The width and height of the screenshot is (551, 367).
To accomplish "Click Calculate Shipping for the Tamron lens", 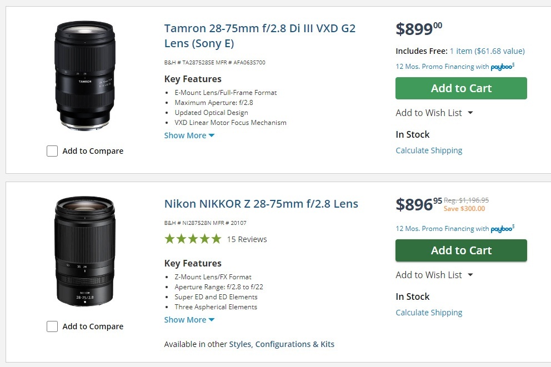I will coord(429,150).
